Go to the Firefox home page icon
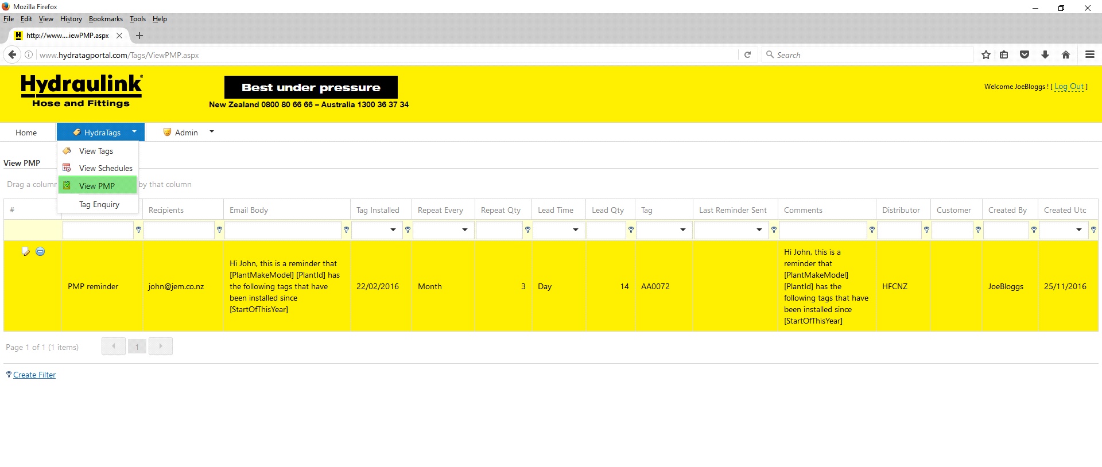Screen dimensions: 1102x467 (1066, 55)
